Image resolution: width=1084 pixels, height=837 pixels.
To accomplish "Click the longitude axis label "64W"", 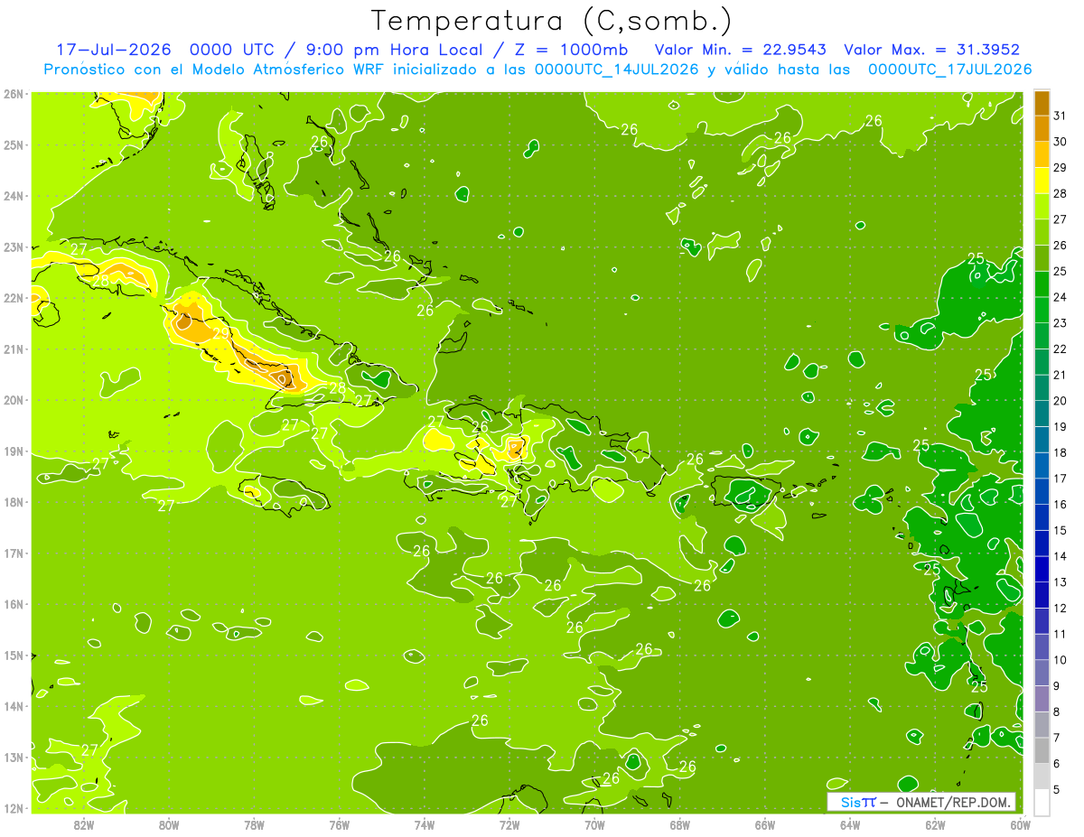I will [850, 824].
